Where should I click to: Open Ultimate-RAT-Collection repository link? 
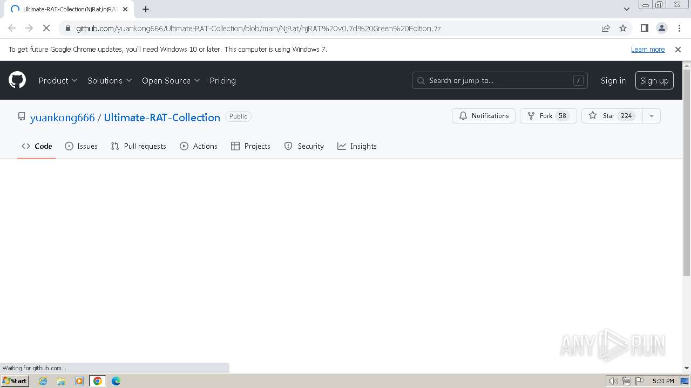(x=162, y=117)
